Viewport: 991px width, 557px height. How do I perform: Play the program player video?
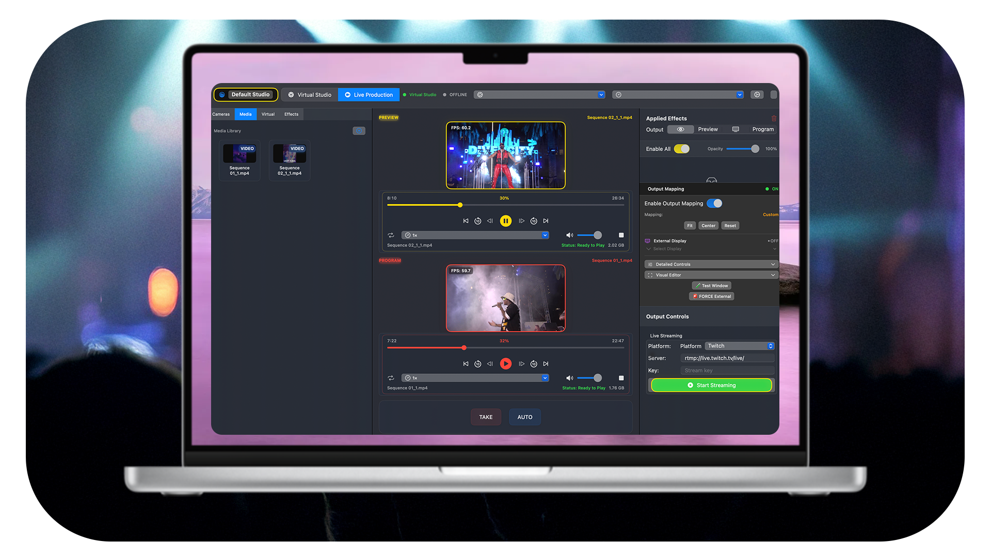click(505, 364)
